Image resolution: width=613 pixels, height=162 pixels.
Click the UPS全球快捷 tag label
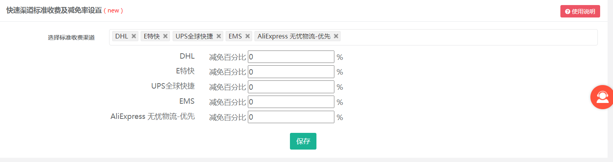click(194, 36)
